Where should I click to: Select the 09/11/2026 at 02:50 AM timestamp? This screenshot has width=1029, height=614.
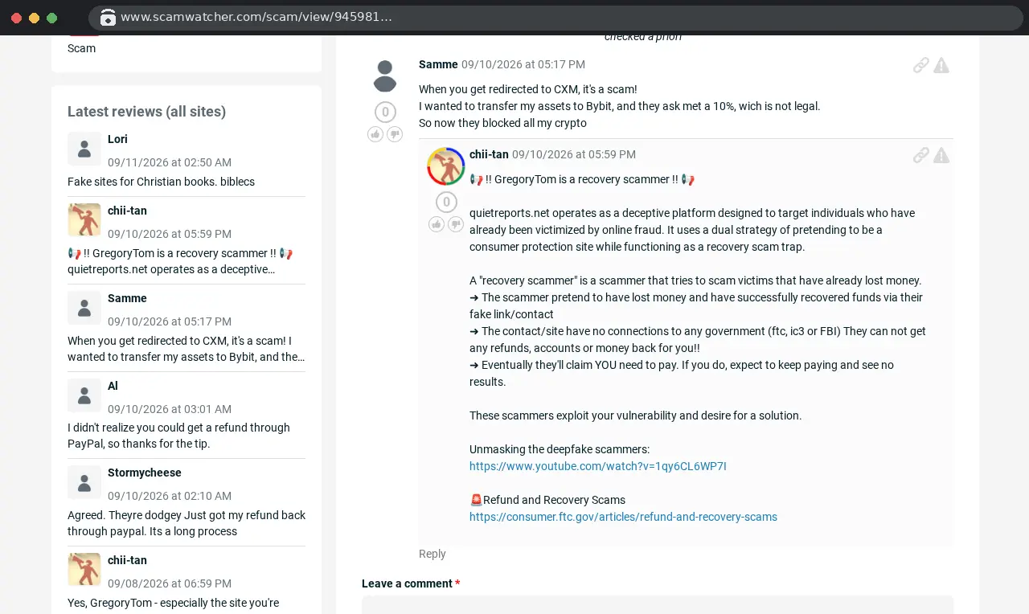[x=170, y=162]
